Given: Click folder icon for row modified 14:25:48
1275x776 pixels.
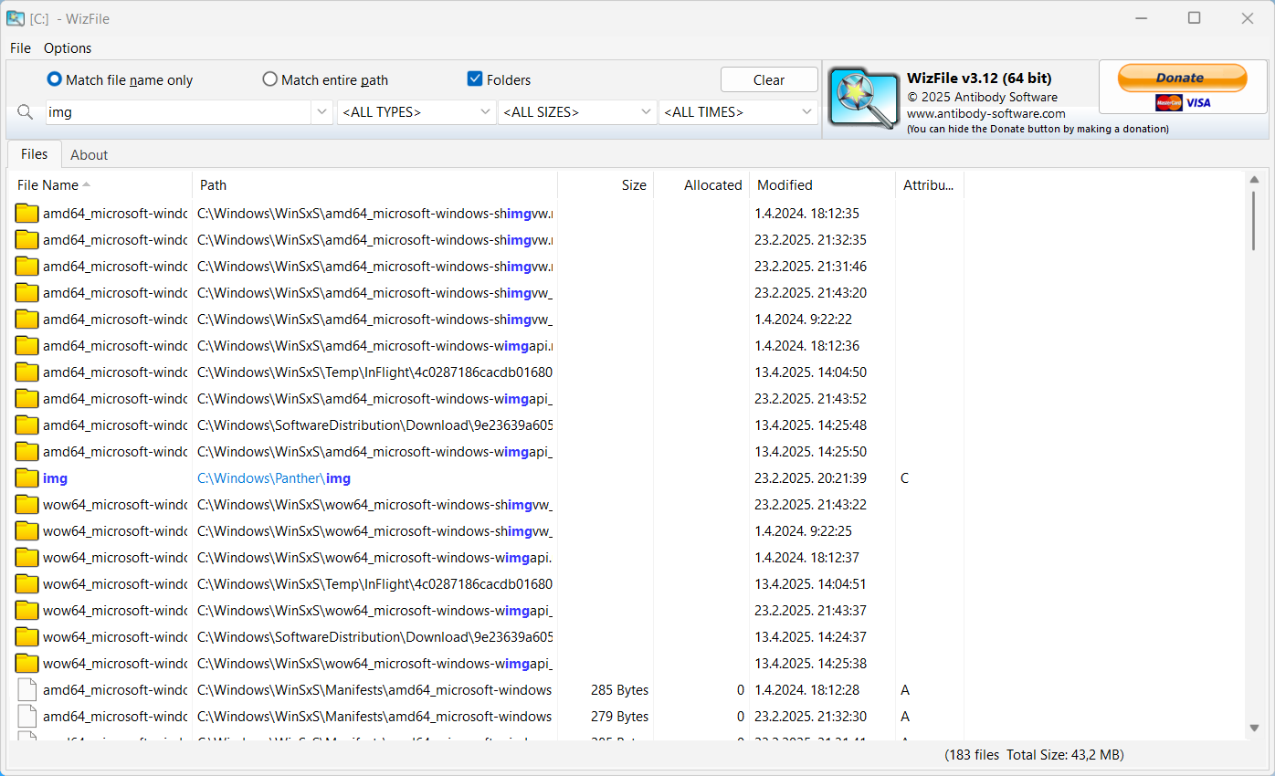Looking at the screenshot, I should tap(27, 425).
